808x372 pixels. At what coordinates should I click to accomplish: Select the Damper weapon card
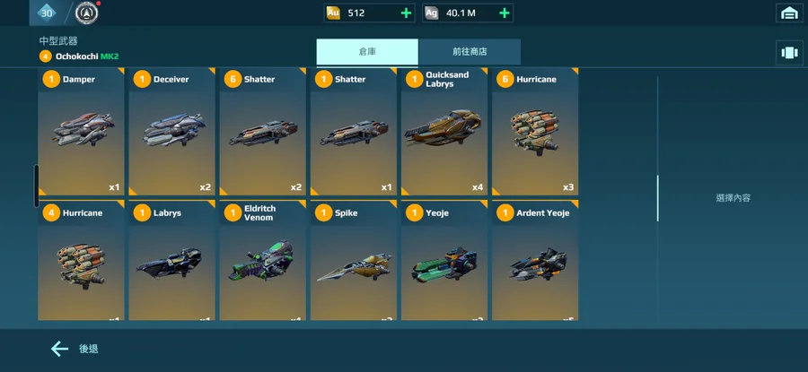click(x=81, y=131)
